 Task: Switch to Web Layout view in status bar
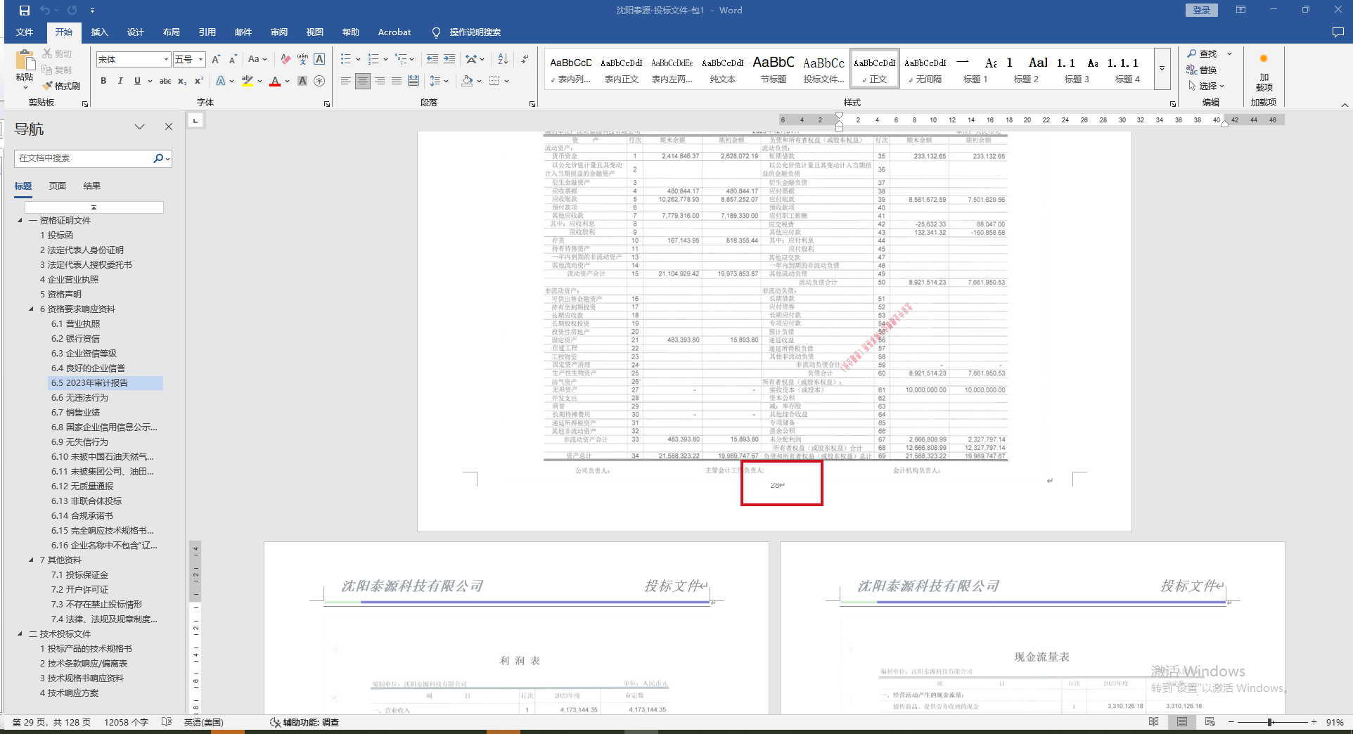[x=1210, y=722]
